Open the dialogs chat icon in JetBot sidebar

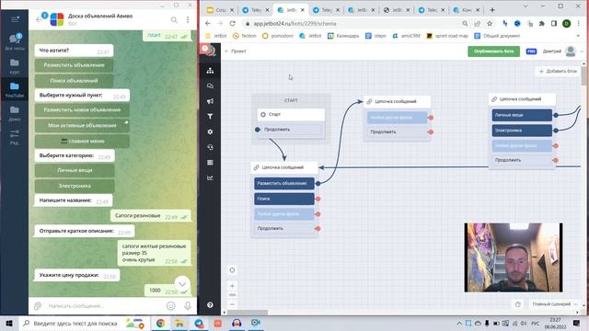[210, 86]
